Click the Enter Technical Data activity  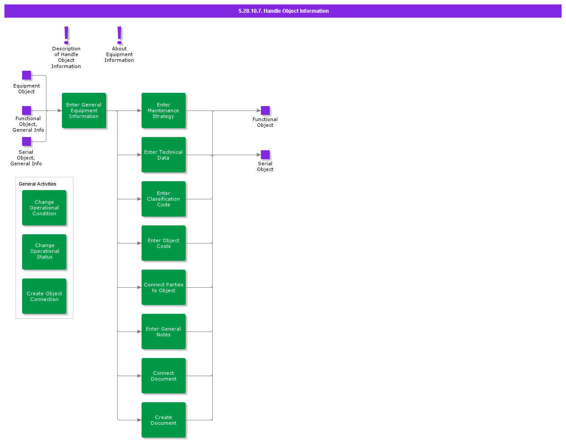[x=164, y=155]
